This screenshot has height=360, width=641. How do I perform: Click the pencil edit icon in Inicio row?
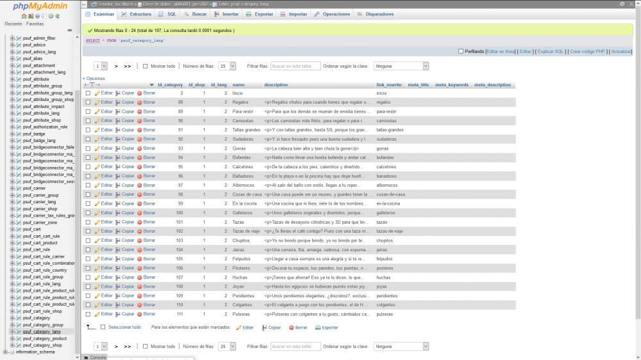(x=97, y=93)
